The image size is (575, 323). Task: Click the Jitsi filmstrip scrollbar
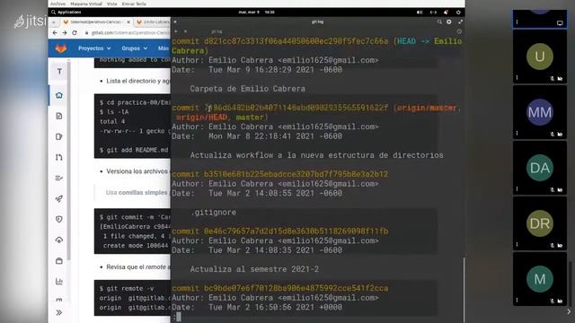coord(570,284)
